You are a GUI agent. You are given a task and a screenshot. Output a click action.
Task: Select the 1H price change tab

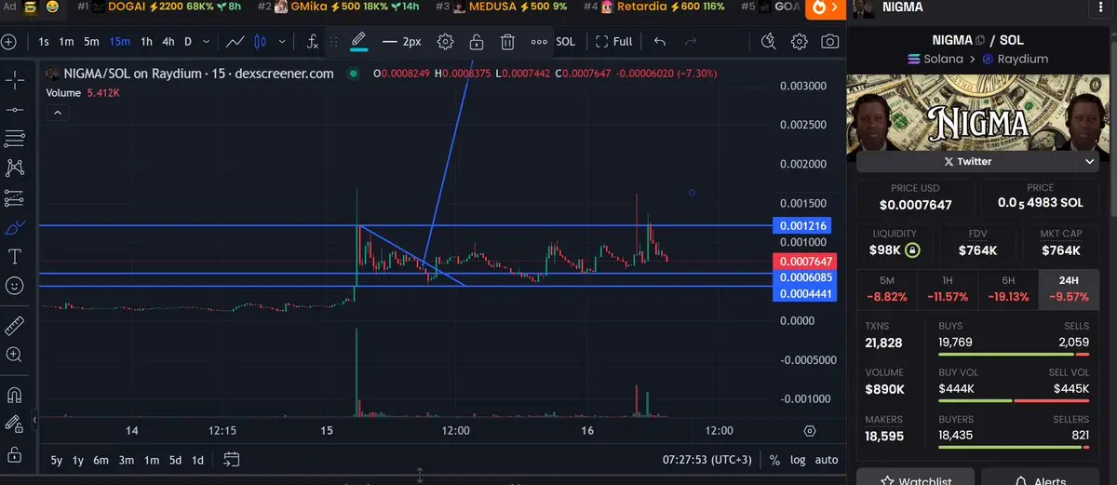pos(946,289)
